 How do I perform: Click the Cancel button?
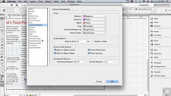pos(99,82)
